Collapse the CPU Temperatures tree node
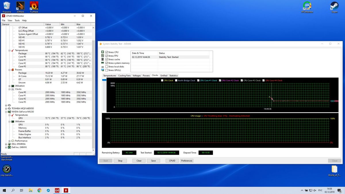Screen dimensions: 345x194 click(x=9, y=50)
